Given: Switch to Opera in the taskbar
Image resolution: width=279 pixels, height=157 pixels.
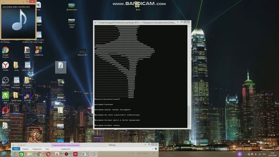Looking at the screenshot, I should click(48, 154).
